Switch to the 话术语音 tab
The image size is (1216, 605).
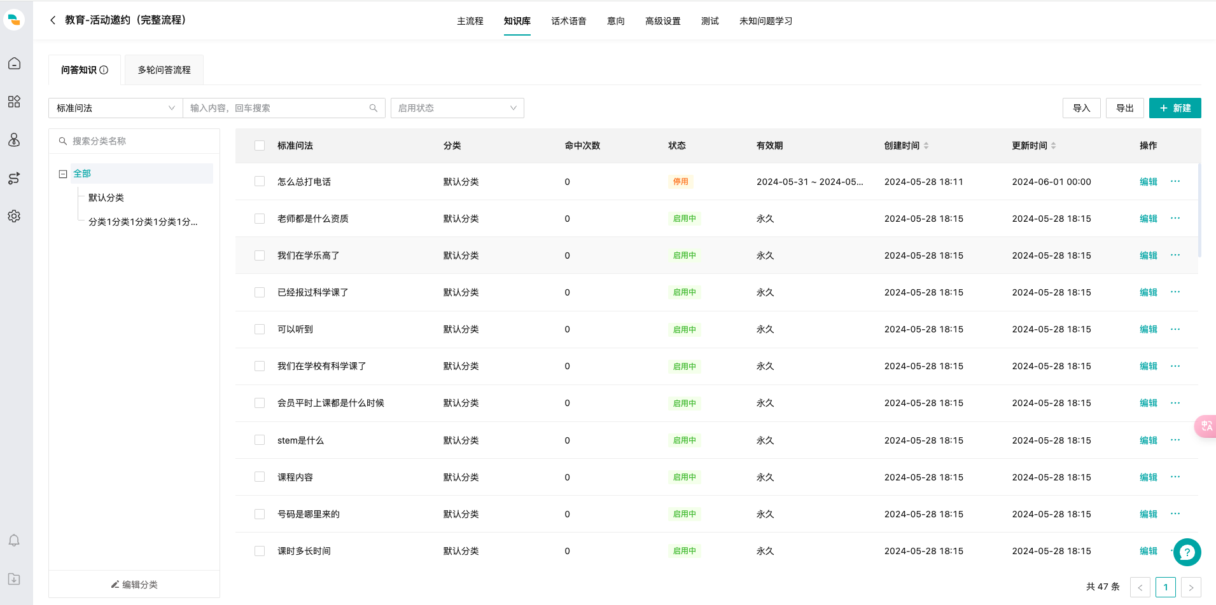pos(569,21)
